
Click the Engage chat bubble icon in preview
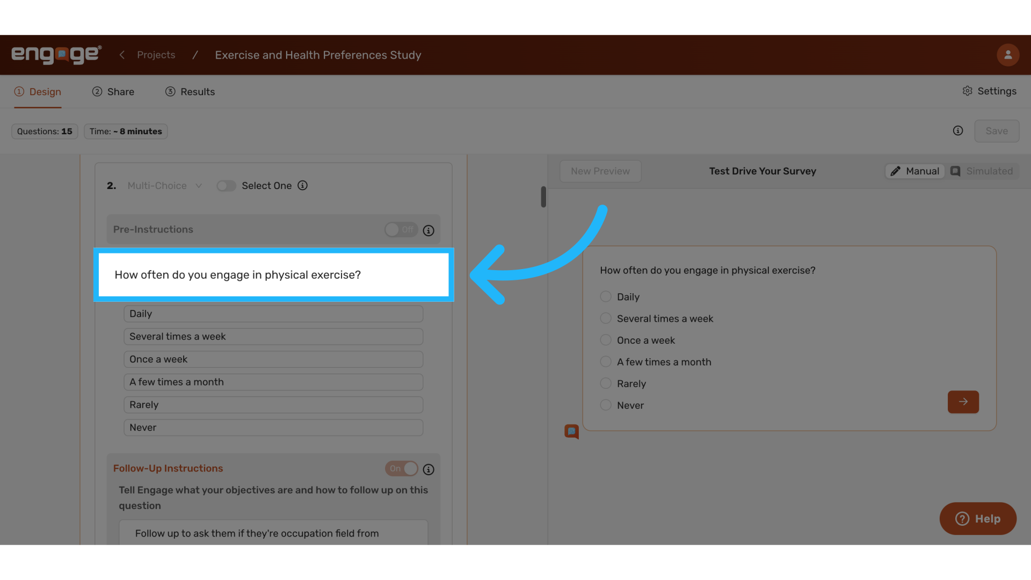tap(571, 432)
